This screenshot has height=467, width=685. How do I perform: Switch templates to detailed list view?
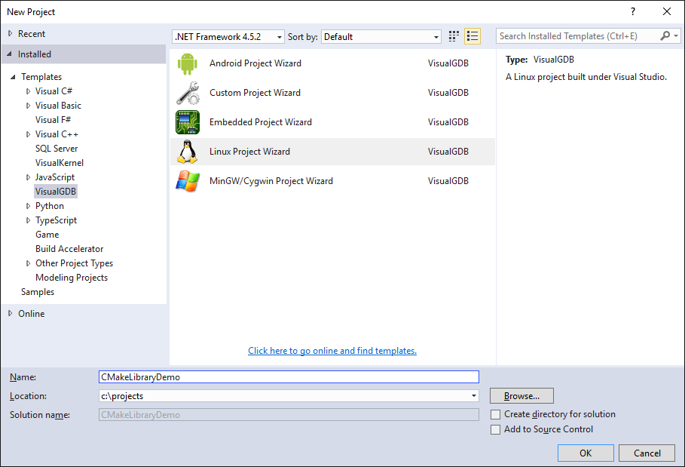(472, 35)
